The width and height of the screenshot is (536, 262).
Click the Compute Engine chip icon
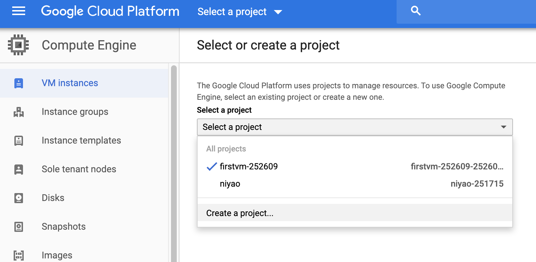(x=18, y=45)
